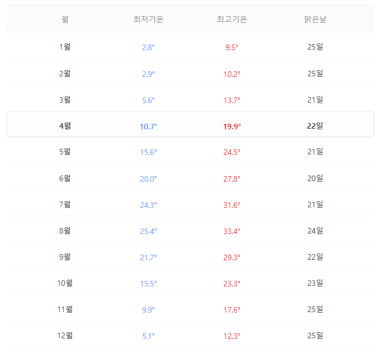Click the 8월 low temperature 25.4°
Viewport: 383px width, 355px height.
(149, 231)
